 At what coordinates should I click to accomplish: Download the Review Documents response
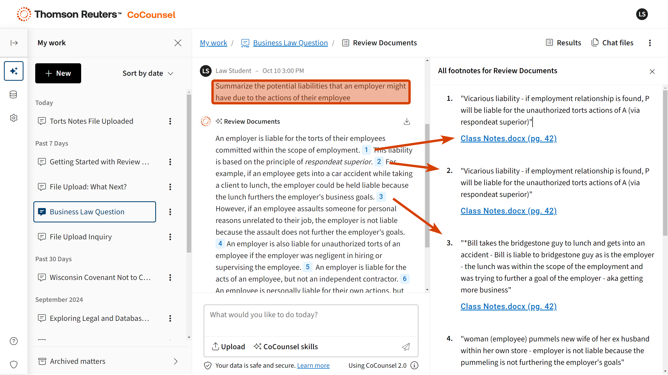point(407,122)
